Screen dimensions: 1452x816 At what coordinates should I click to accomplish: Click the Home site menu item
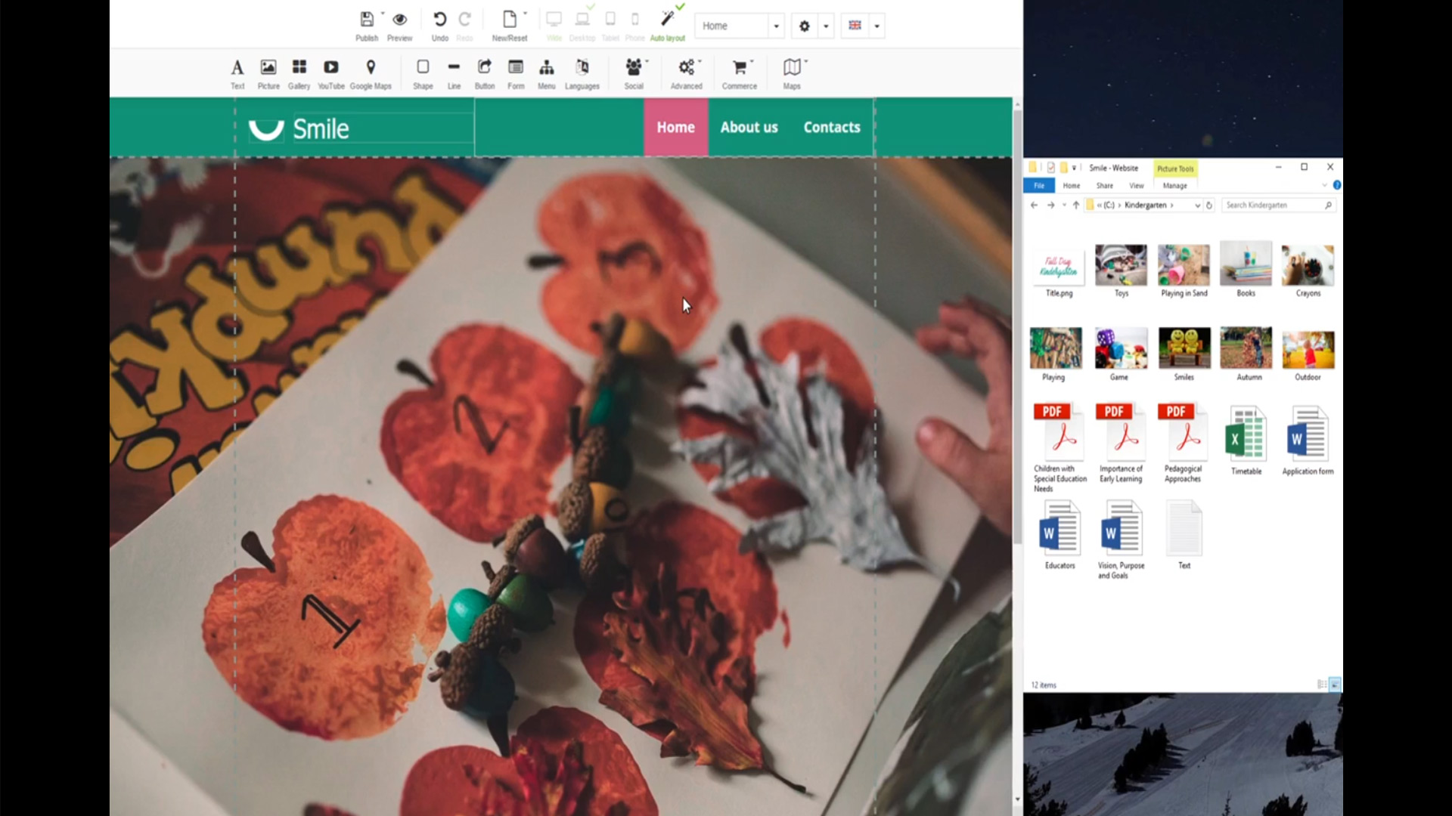pyautogui.click(x=675, y=127)
